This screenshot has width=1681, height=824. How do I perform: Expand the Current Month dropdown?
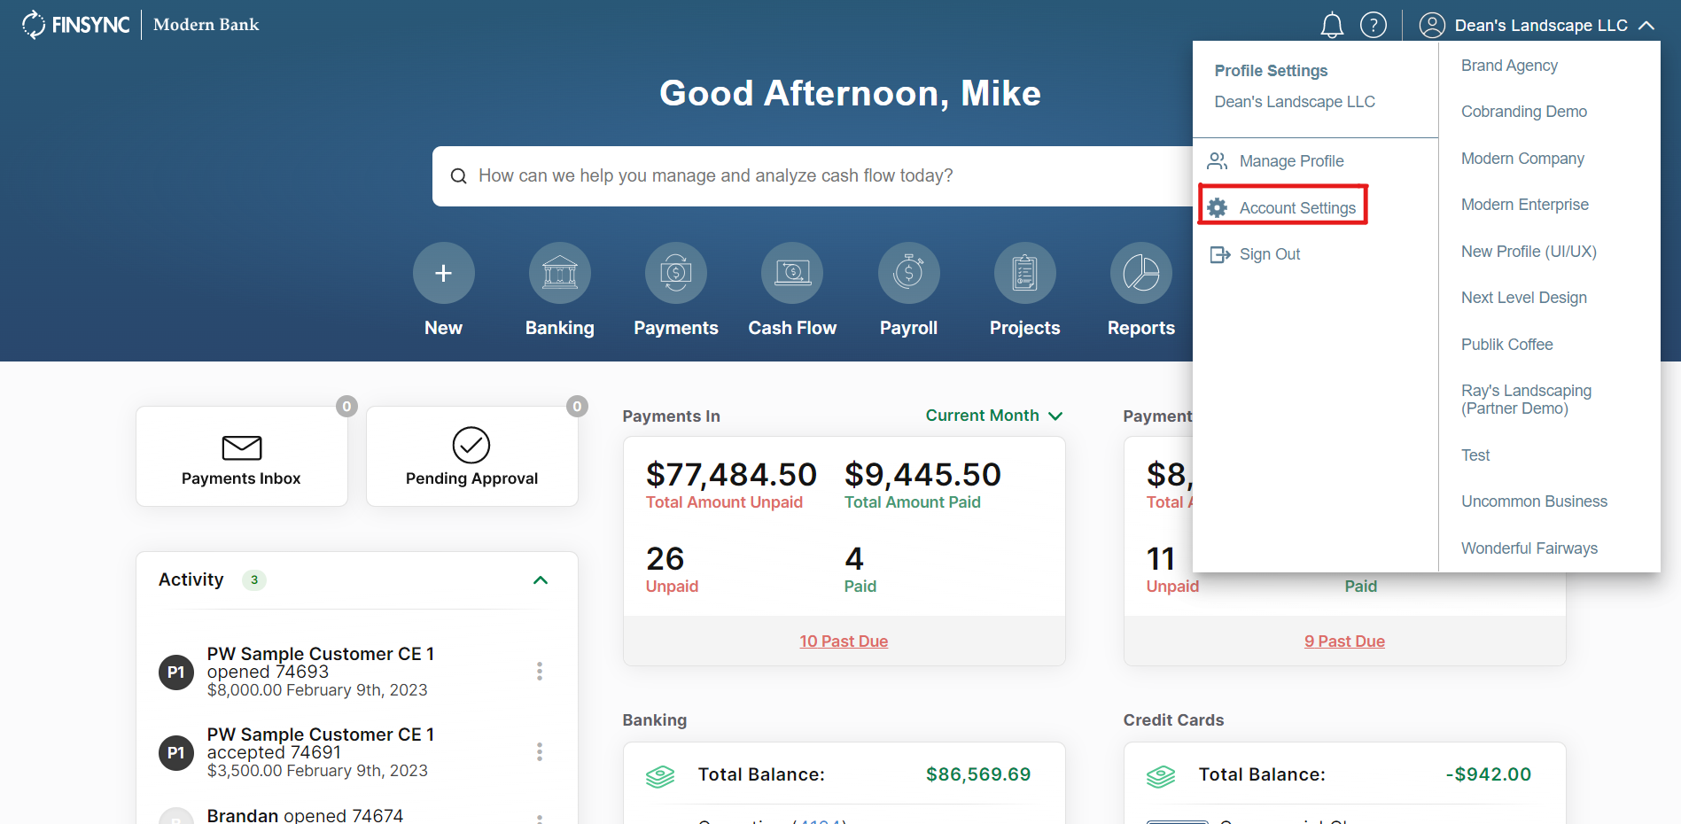pyautogui.click(x=993, y=416)
